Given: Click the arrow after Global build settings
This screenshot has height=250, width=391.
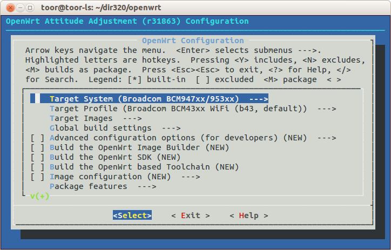Looking at the screenshot, I should click(x=171, y=128).
